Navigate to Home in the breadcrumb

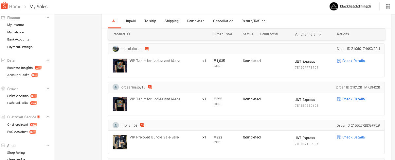point(15,7)
